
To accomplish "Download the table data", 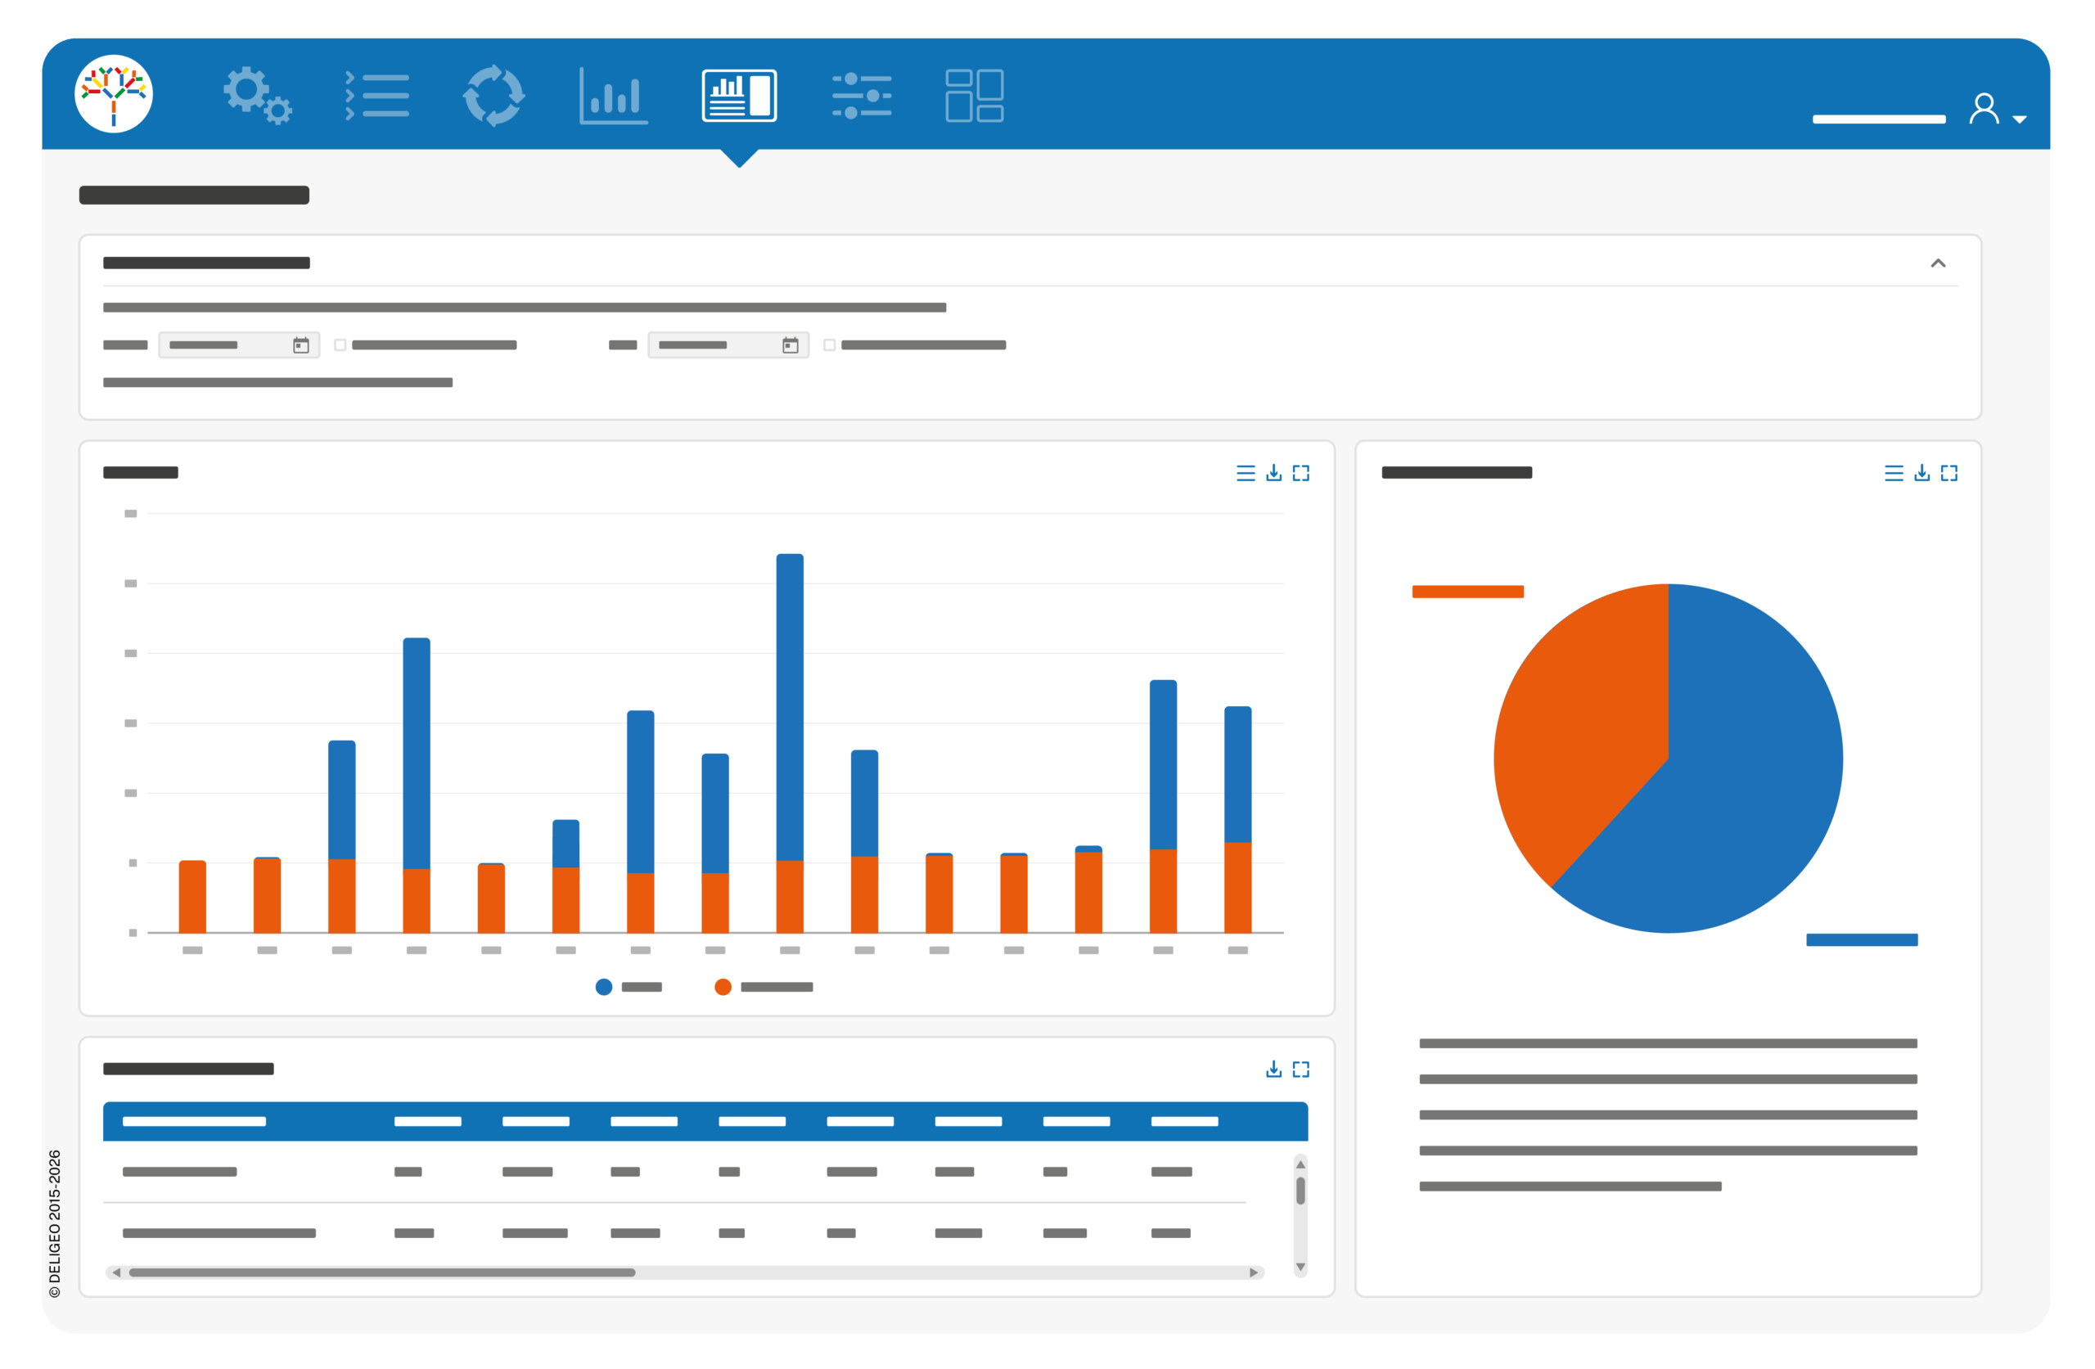I will click(x=1273, y=1069).
